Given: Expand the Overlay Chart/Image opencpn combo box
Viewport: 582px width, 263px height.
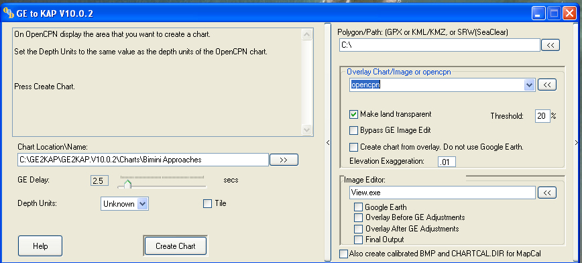Looking at the screenshot, I should click(529, 85).
